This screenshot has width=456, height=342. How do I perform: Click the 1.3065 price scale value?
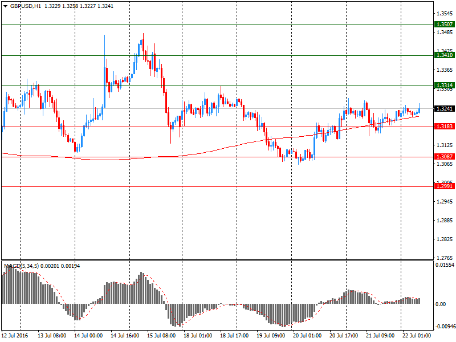(445, 164)
